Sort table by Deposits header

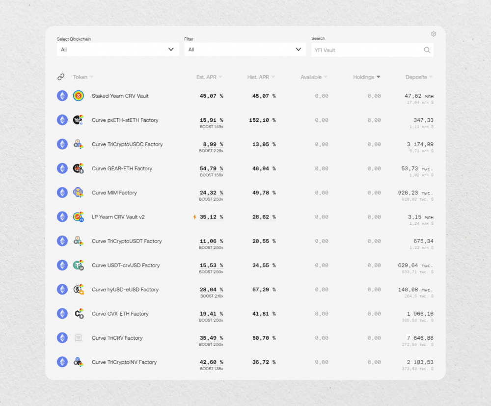click(x=419, y=77)
